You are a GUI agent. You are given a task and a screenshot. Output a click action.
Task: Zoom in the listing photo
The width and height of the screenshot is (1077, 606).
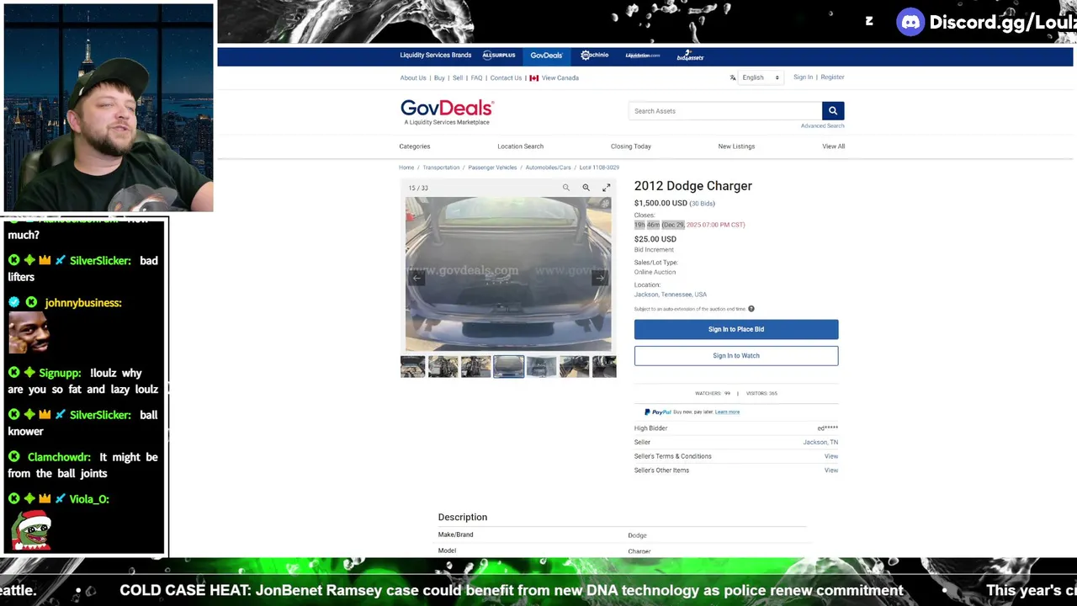[586, 188]
